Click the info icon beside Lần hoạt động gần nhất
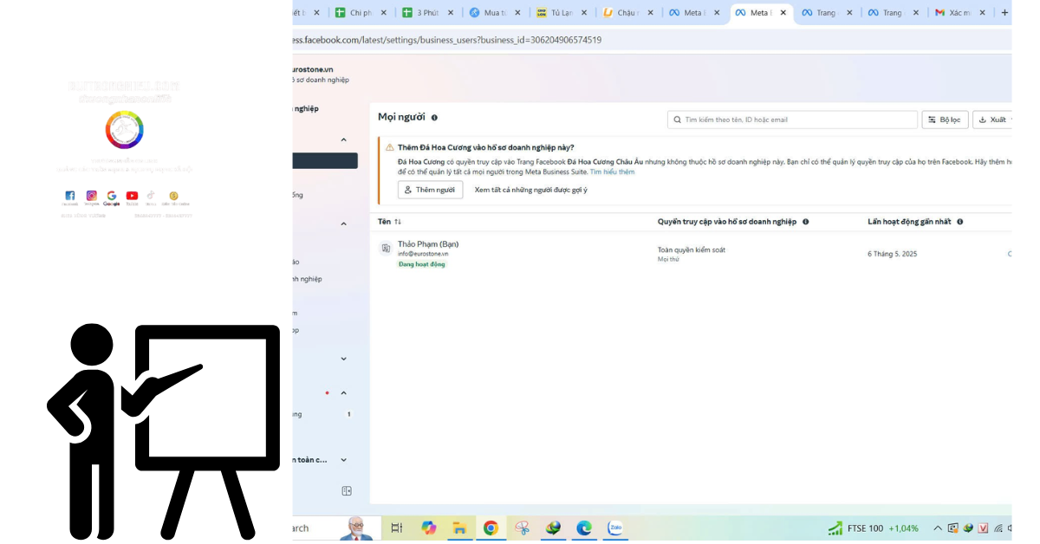Screen dimensions: 1040x544 tap(959, 222)
